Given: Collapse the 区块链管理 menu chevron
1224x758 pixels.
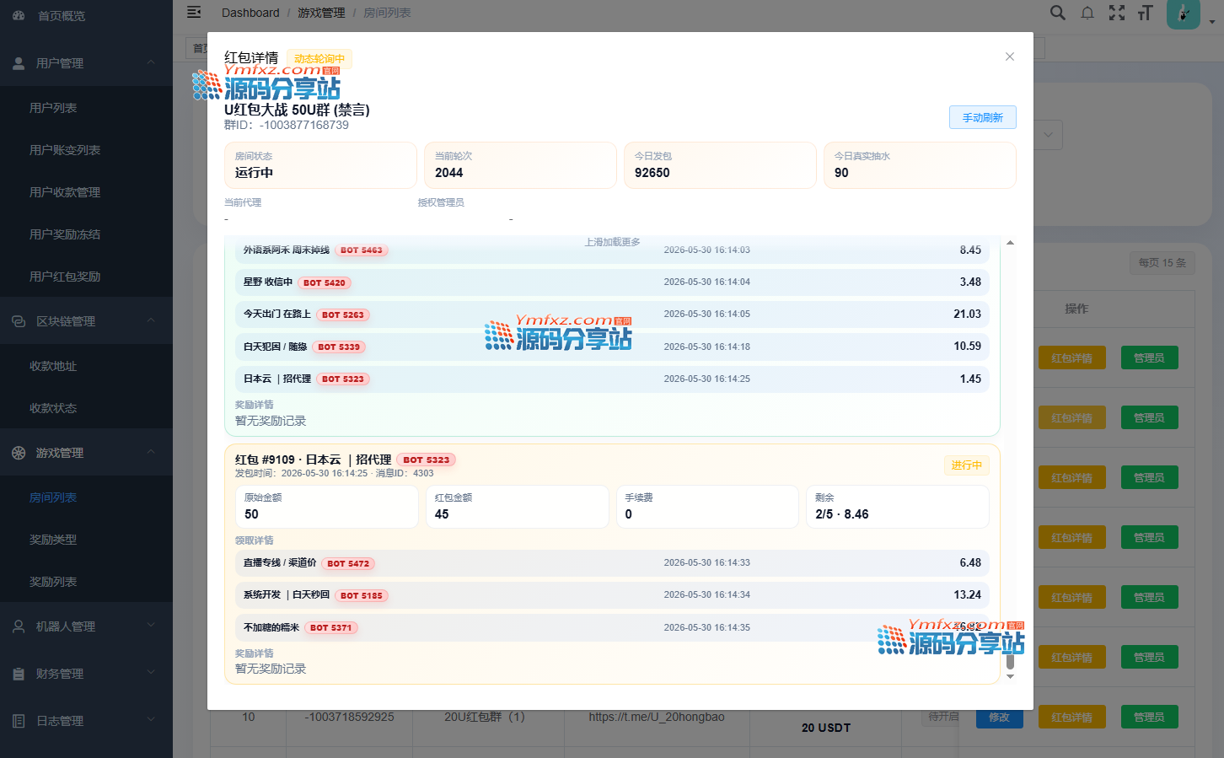Looking at the screenshot, I should (151, 320).
